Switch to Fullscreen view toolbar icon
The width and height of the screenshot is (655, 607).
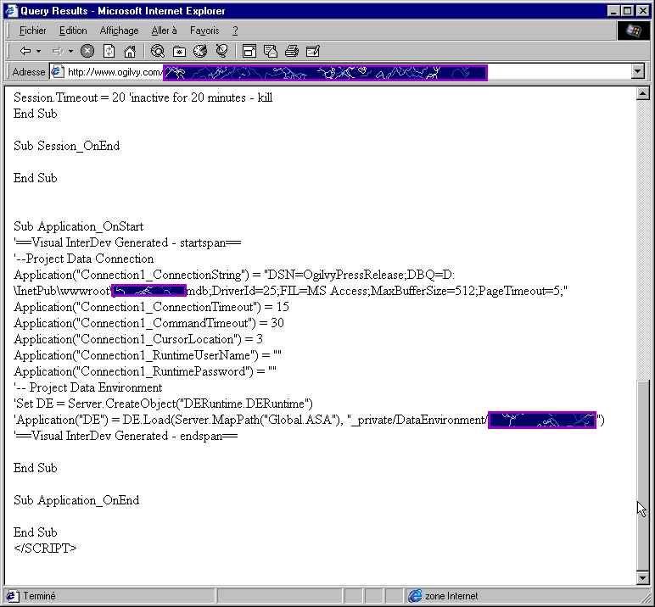point(249,51)
